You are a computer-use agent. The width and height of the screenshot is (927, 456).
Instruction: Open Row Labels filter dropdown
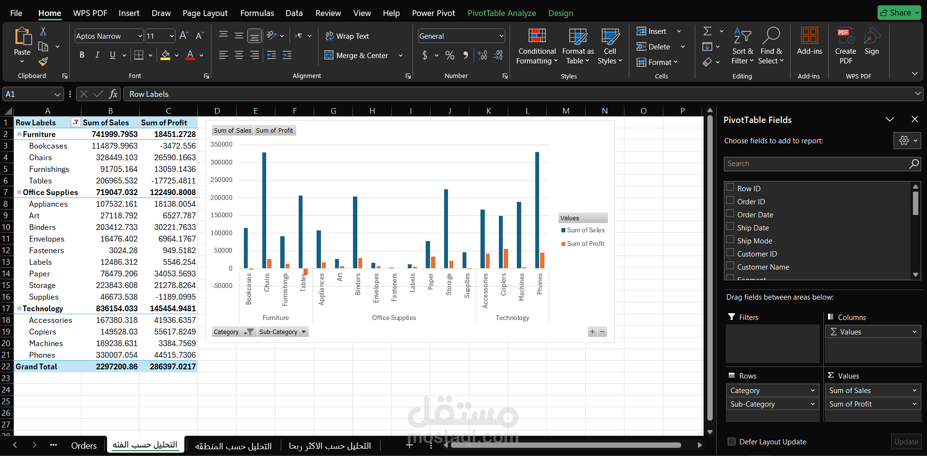76,122
